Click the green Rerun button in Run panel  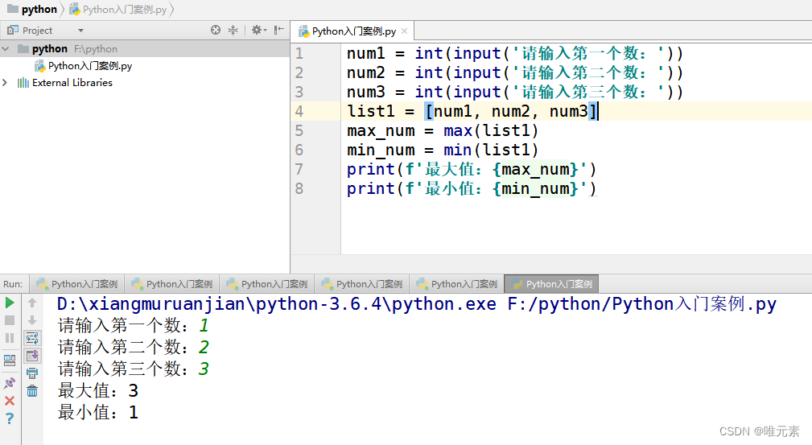10,303
